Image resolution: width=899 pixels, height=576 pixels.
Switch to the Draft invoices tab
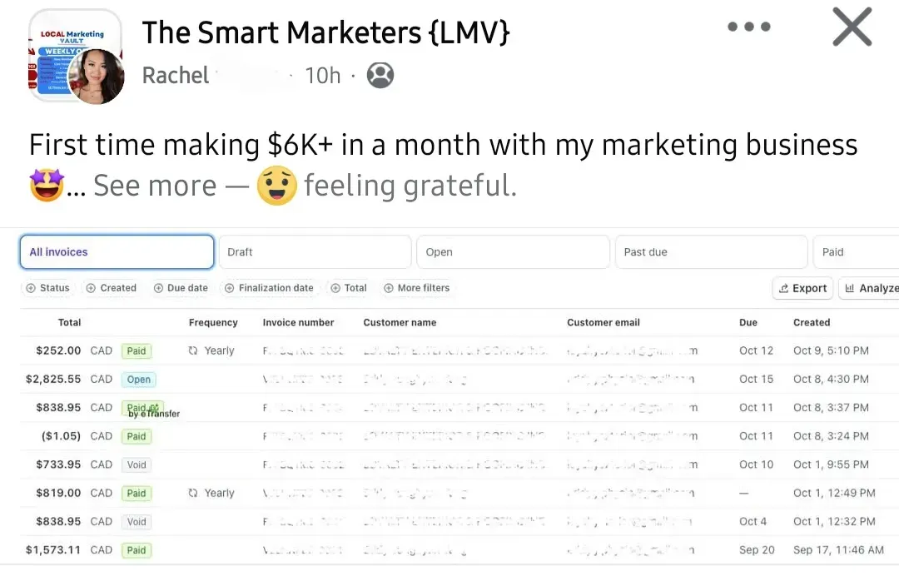point(315,252)
